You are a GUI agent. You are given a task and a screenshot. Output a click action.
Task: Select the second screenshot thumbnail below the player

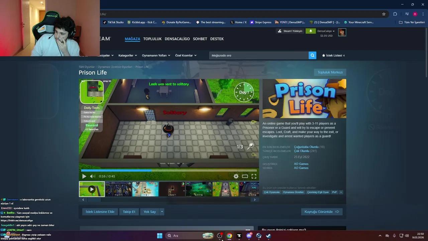tap(118, 189)
